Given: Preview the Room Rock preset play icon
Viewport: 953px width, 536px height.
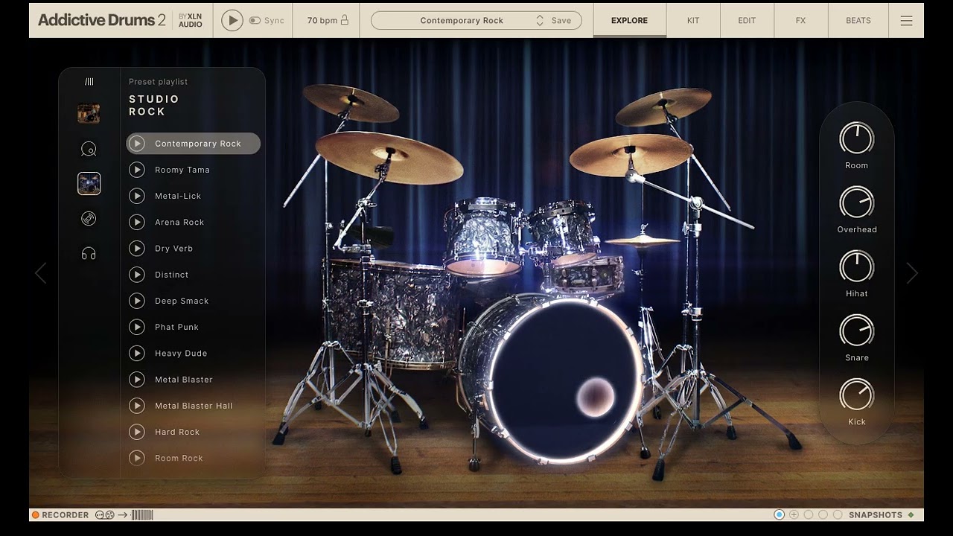Looking at the screenshot, I should click(137, 458).
